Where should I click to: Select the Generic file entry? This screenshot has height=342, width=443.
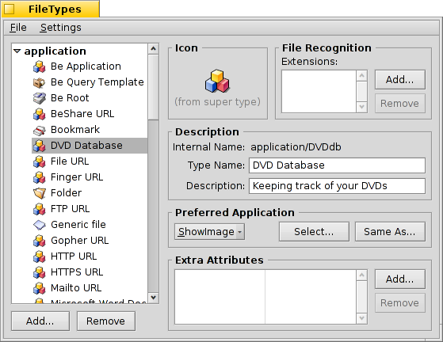click(x=90, y=225)
